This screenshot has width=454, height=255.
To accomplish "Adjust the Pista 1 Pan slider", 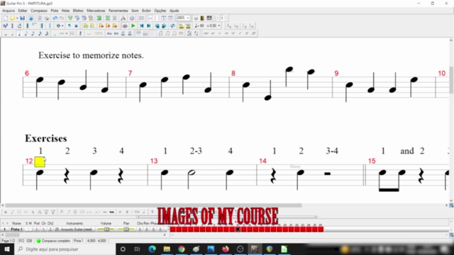I will pyautogui.click(x=126, y=229).
